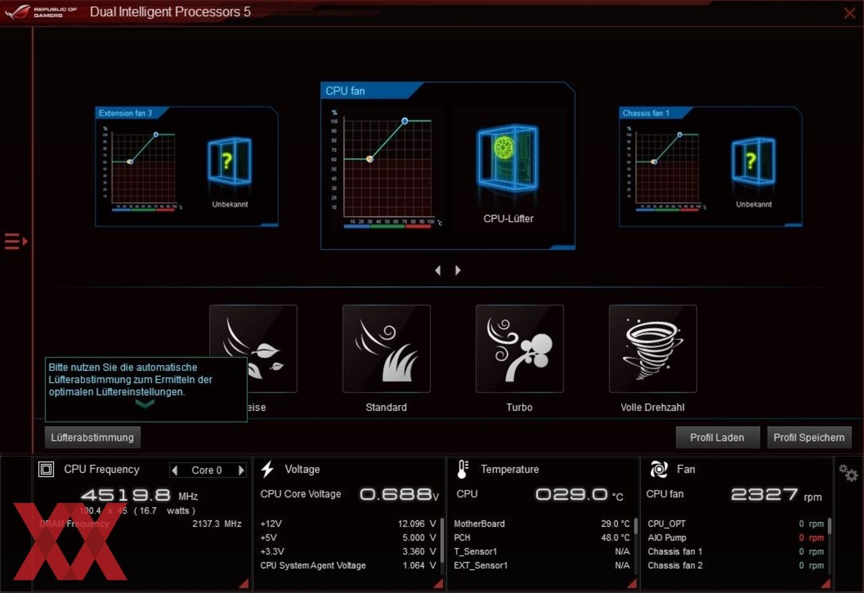Viewport: 864px width, 593px height.
Task: Click the +5V voltage row
Action: pyautogui.click(x=348, y=538)
